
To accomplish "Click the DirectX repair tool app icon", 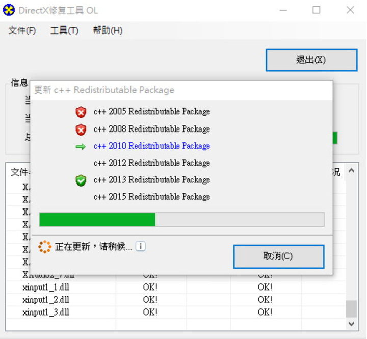I will 9,10.
